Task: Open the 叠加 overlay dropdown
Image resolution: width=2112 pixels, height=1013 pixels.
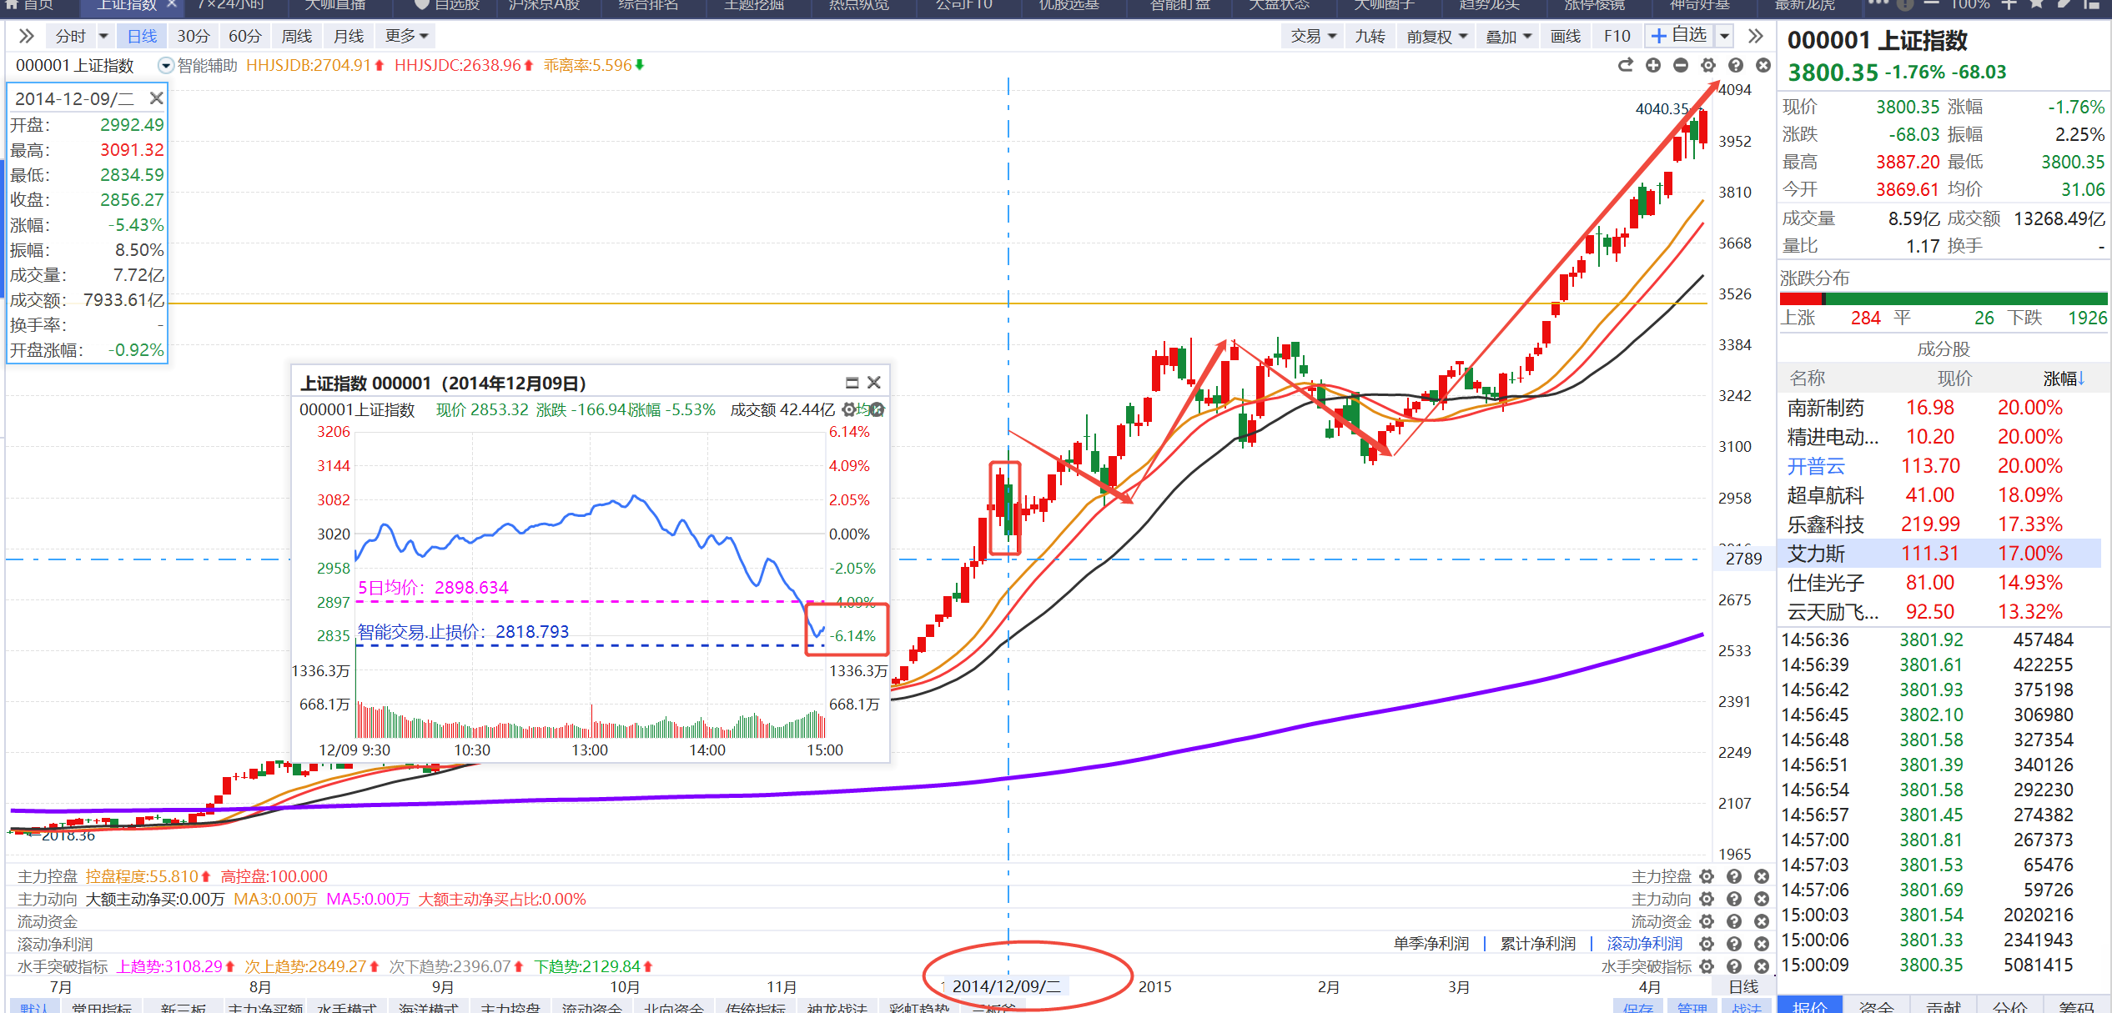Action: pos(1508,36)
